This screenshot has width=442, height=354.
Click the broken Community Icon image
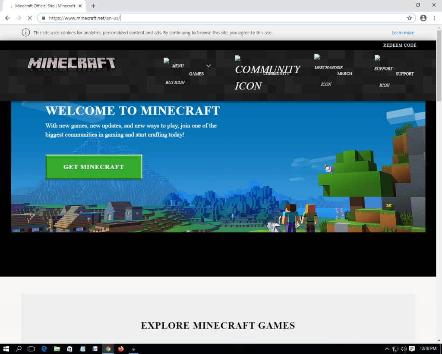coord(267,74)
